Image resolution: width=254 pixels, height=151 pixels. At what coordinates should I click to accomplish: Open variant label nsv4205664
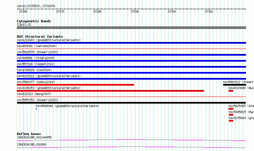point(241,118)
